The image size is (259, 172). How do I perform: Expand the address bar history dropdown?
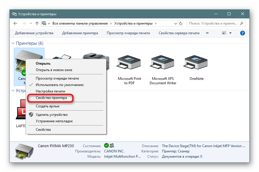(176, 24)
